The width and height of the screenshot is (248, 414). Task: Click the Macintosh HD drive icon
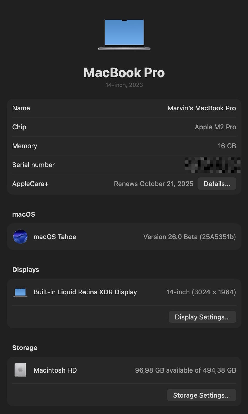point(20,370)
